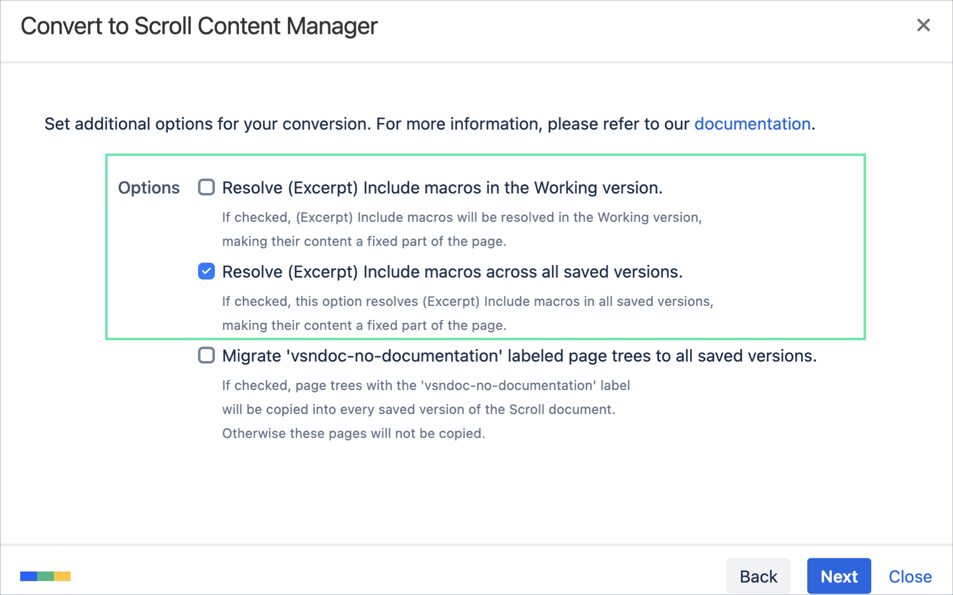Enable resolving Include macros in Working version

coord(206,187)
